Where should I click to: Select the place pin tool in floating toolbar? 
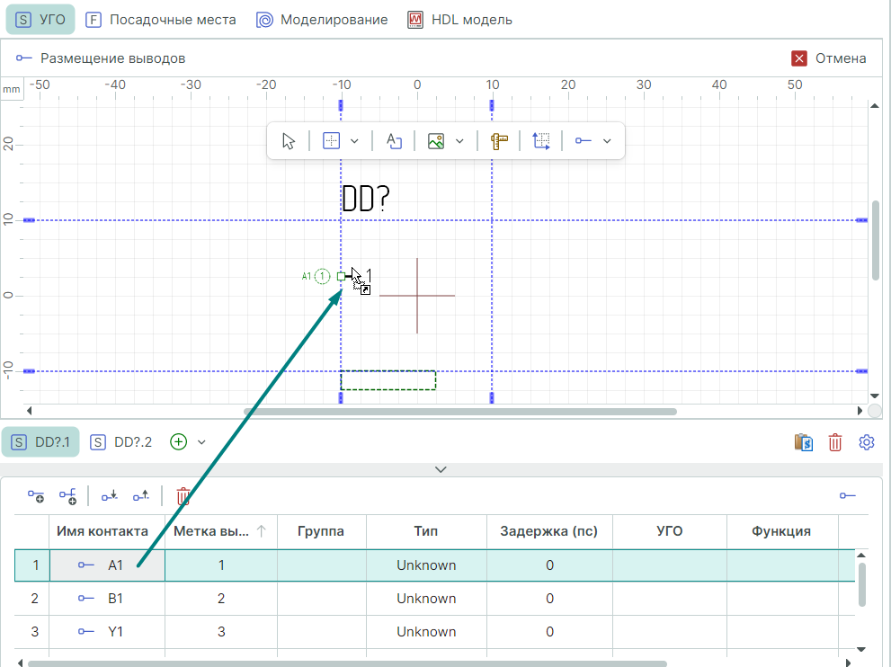584,141
